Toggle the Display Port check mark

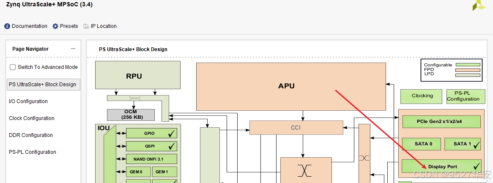click(x=477, y=166)
